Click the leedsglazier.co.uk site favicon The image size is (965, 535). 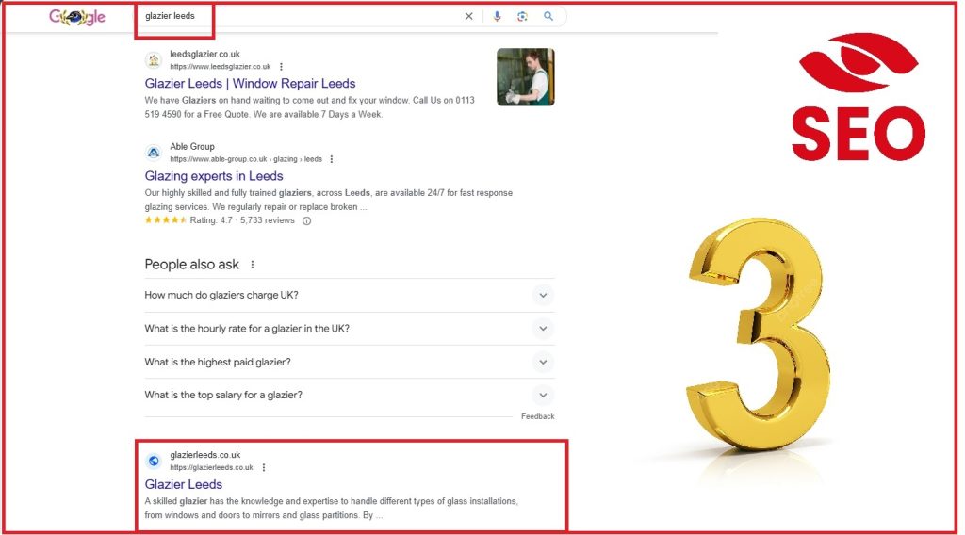coord(154,60)
